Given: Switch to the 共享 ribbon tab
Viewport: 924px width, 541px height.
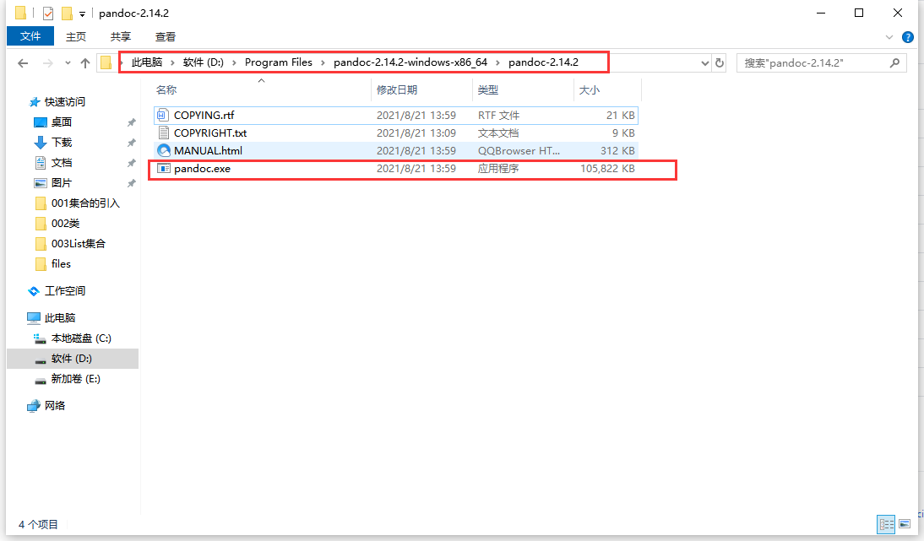Looking at the screenshot, I should 120,36.
